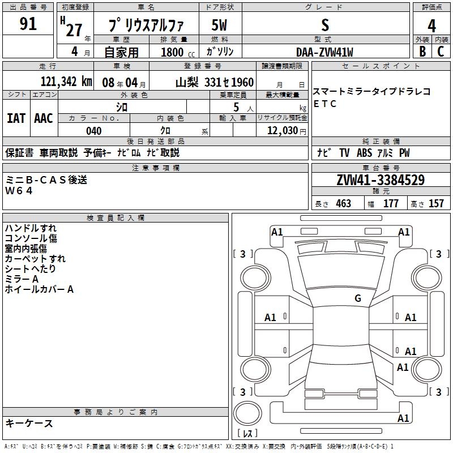Click the lot number 91
Image resolution: width=453 pixels, height=453 pixels.
coord(28,23)
